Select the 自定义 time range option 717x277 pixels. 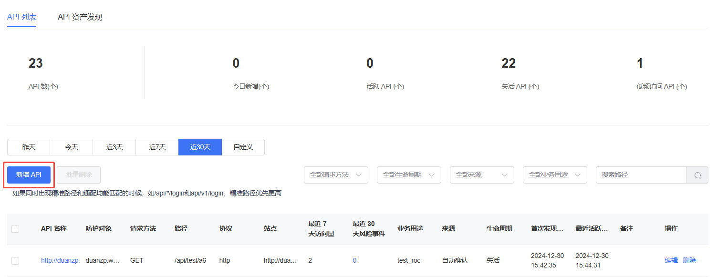pos(243,147)
